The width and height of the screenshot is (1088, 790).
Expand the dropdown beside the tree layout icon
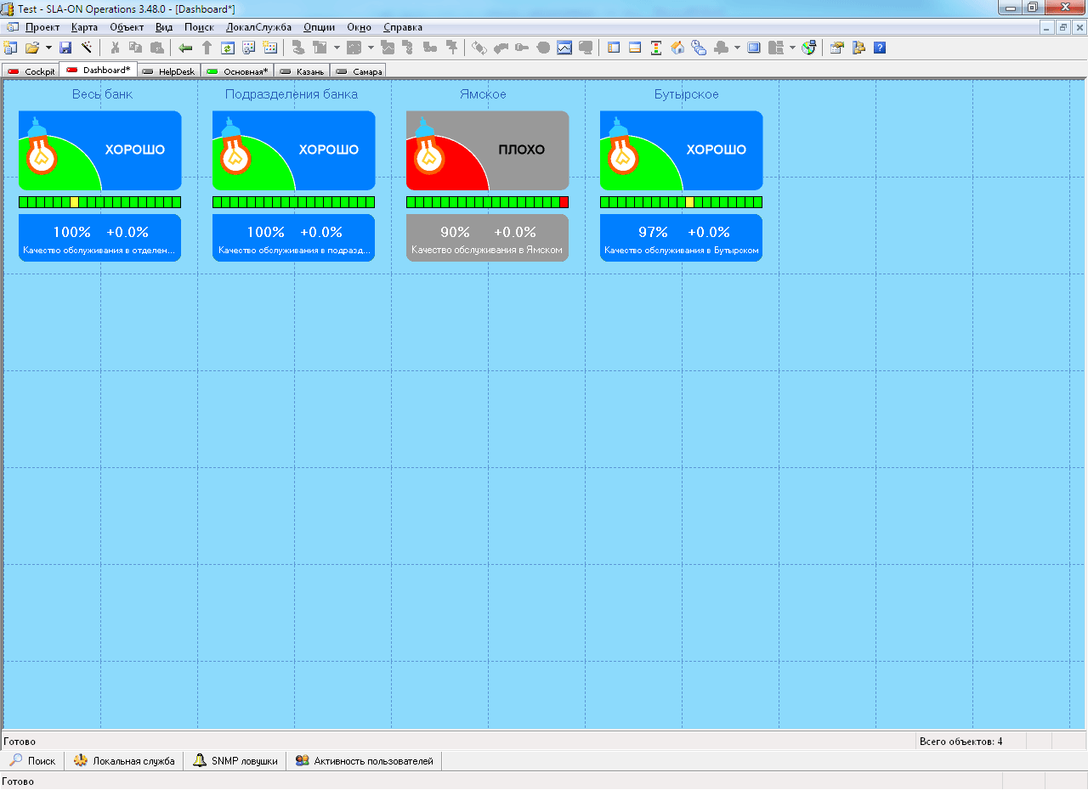coord(337,48)
